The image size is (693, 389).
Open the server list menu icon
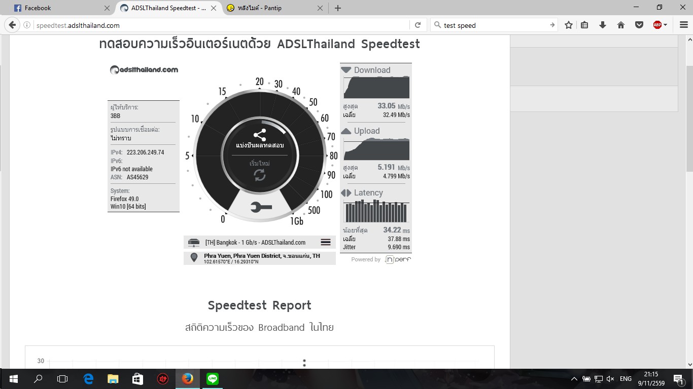point(326,243)
